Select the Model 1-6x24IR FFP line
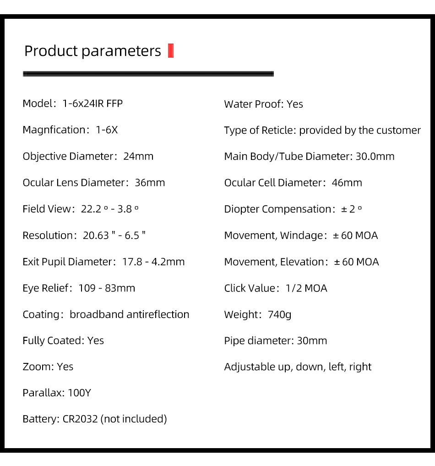Image resolution: width=435 pixels, height=466 pixels. click(72, 104)
